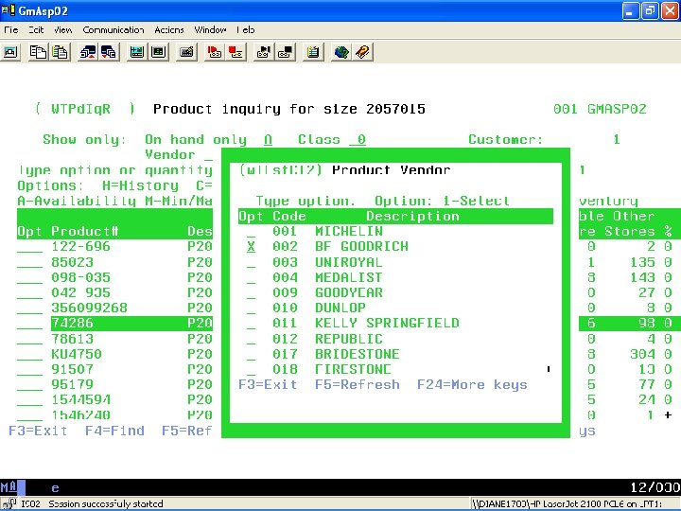Open the Window menu
681x511 pixels.
click(210, 29)
